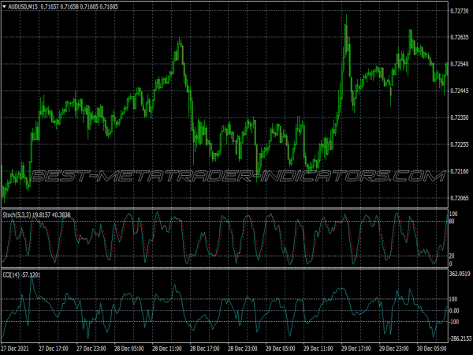Click the CCI 0.00 level label
473x355 pixels.
[x=456, y=311]
